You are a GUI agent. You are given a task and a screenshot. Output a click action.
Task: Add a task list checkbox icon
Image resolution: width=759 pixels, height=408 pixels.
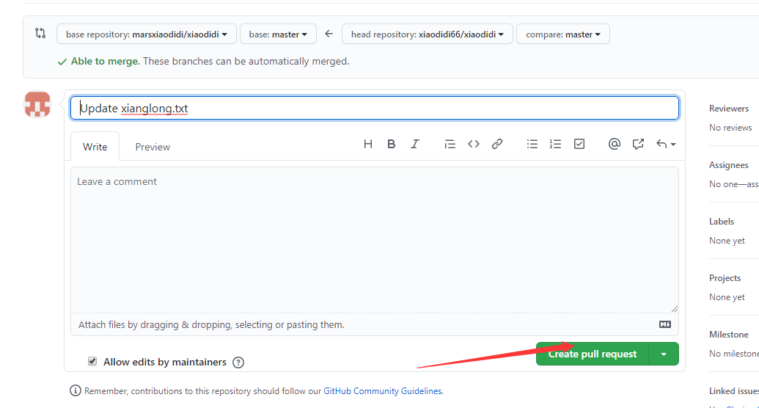tap(579, 144)
